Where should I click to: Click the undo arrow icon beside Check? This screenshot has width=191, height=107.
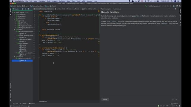coord(172,100)
